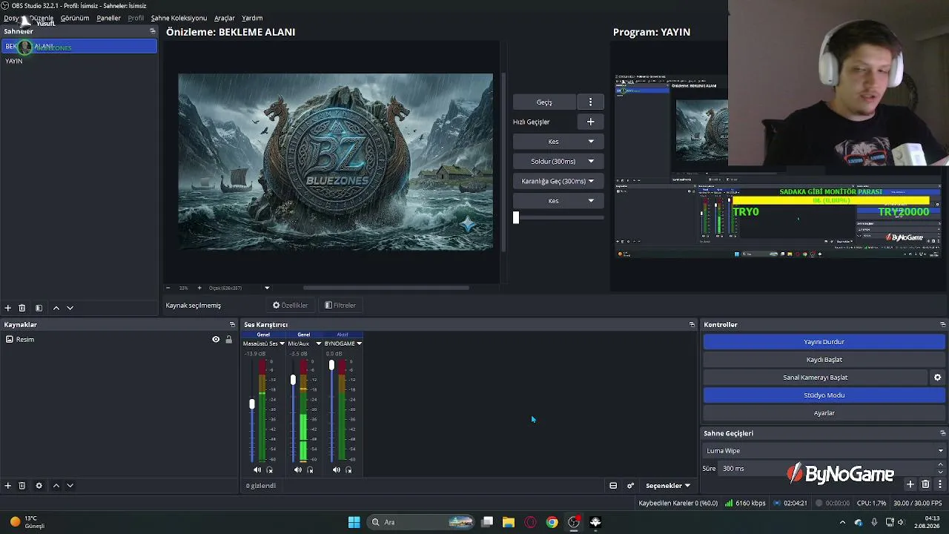Open scene filters icon in the Sahneler toolbar
This screenshot has height=534, width=949.
[x=39, y=308]
